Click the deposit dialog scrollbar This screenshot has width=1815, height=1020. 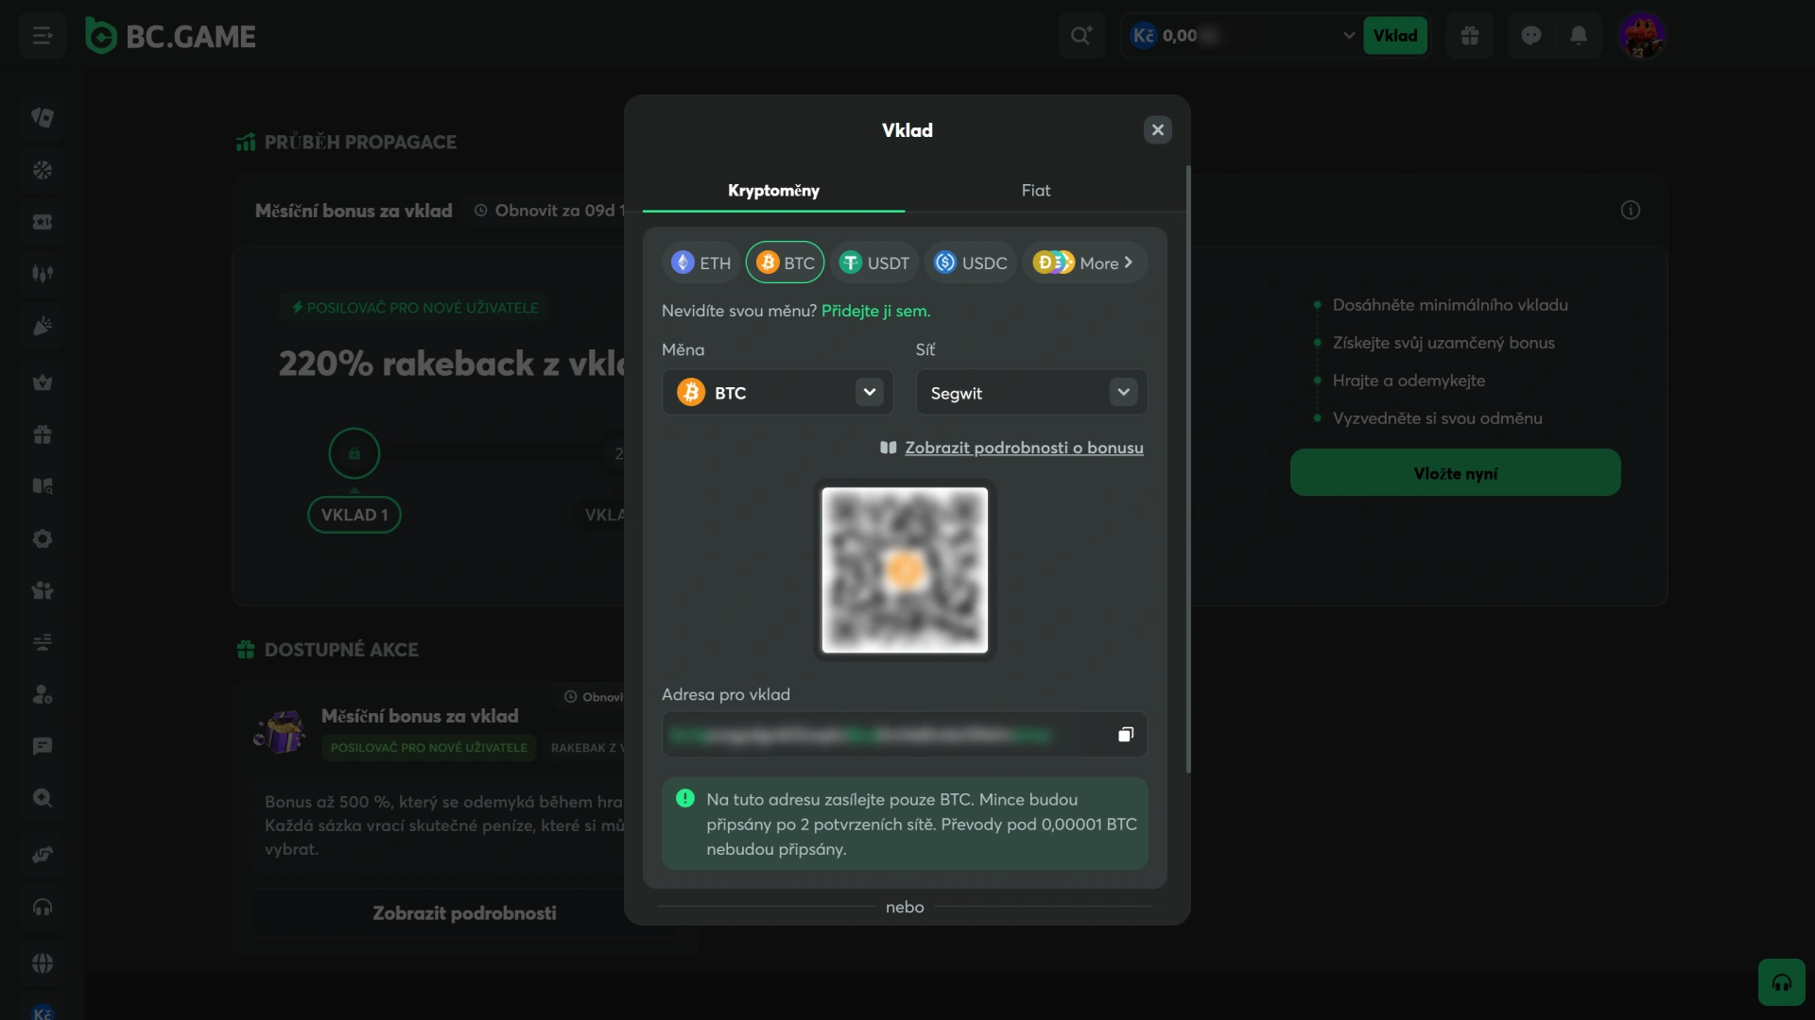tap(1188, 469)
